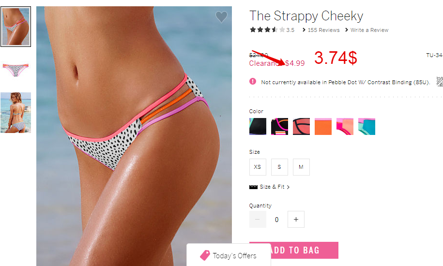Viewport: 443px width, 266px height.
Task: Select the beach model back-view thumbnail
Action: [15, 112]
